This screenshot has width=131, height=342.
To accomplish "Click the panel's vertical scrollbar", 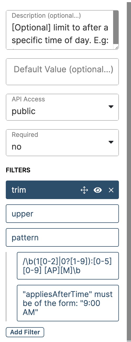I will [x=129, y=169].
